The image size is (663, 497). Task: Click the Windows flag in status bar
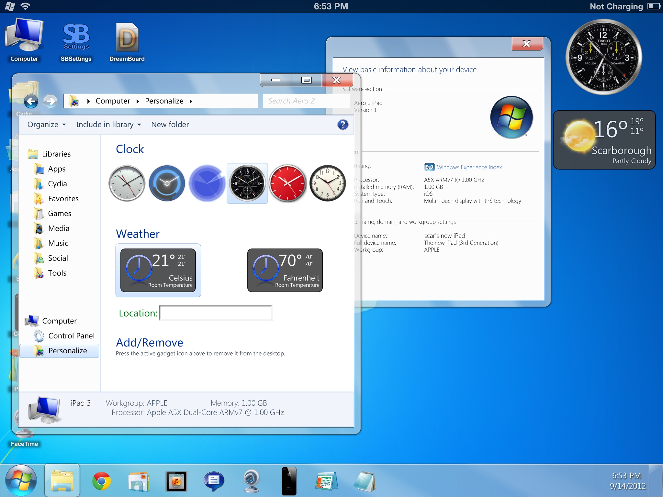click(x=10, y=6)
